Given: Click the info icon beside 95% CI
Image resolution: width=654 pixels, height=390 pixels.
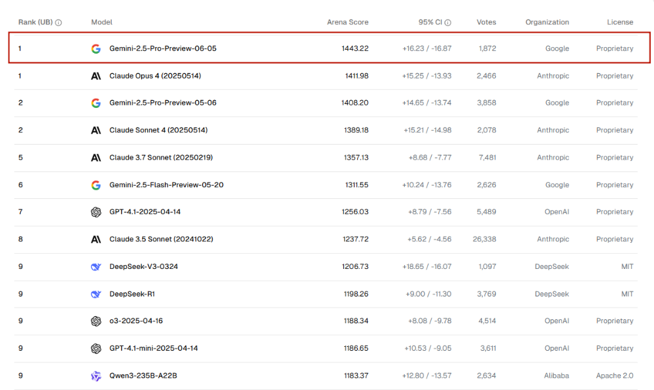Looking at the screenshot, I should 448,22.
